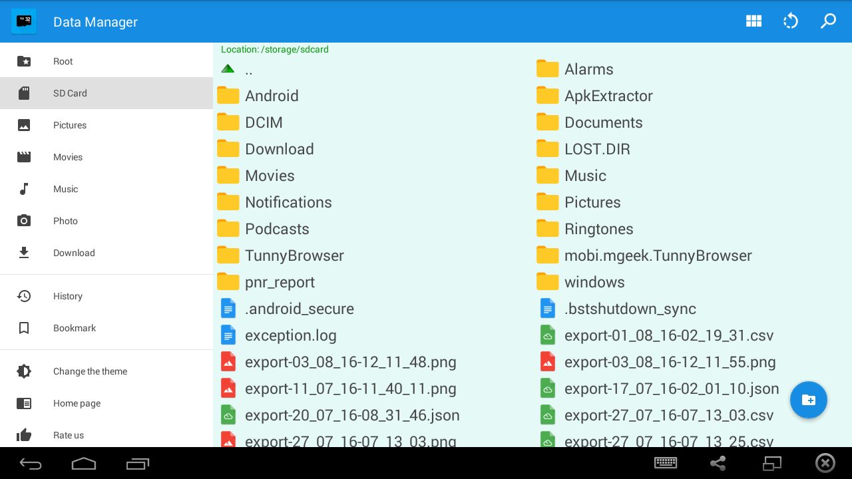Click the Rate us thumbs-up icon
Viewport: 852px width, 479px height.
click(x=24, y=435)
